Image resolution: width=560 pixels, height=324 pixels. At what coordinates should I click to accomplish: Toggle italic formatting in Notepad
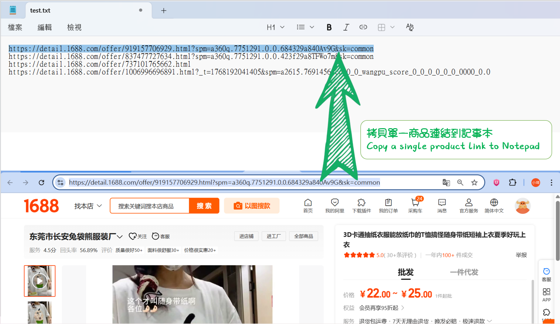[346, 27]
